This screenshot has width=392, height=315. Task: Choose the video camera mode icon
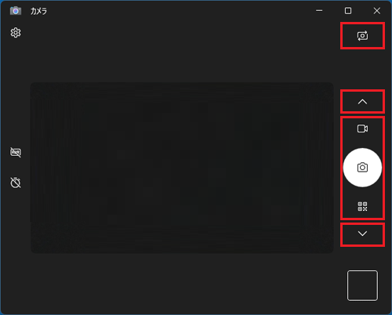click(362, 129)
